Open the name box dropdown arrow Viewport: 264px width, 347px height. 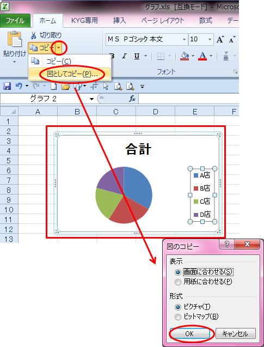[x=92, y=99]
